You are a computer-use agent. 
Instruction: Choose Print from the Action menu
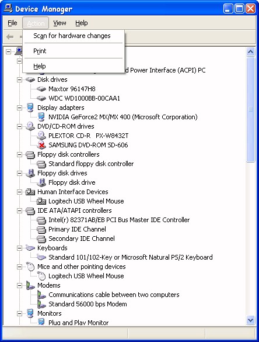tap(73, 51)
